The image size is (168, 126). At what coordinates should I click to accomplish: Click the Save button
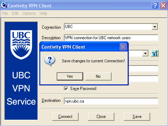click(x=137, y=117)
